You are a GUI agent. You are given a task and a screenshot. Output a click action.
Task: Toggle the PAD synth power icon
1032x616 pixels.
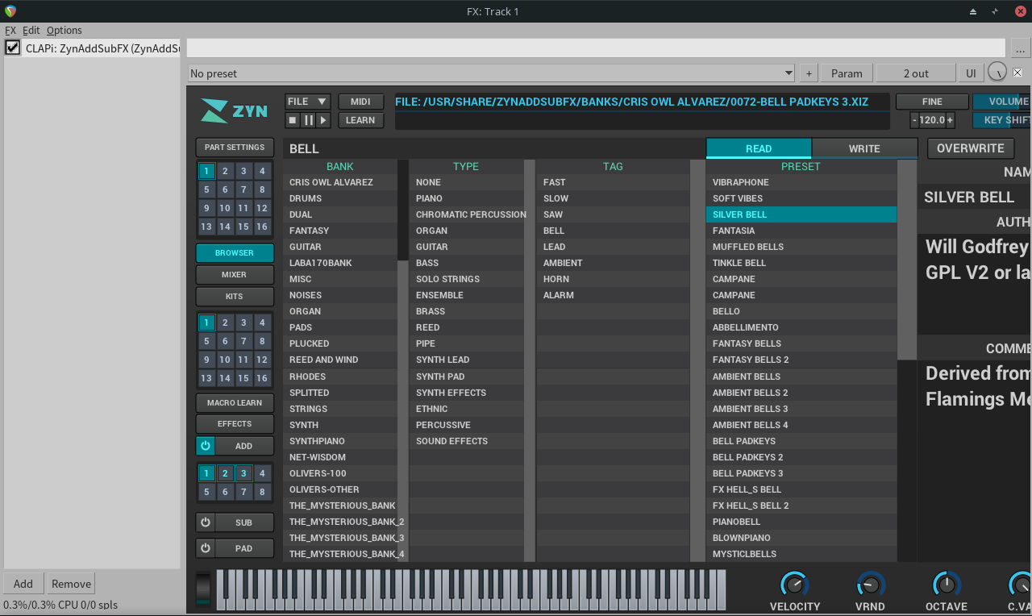(205, 548)
